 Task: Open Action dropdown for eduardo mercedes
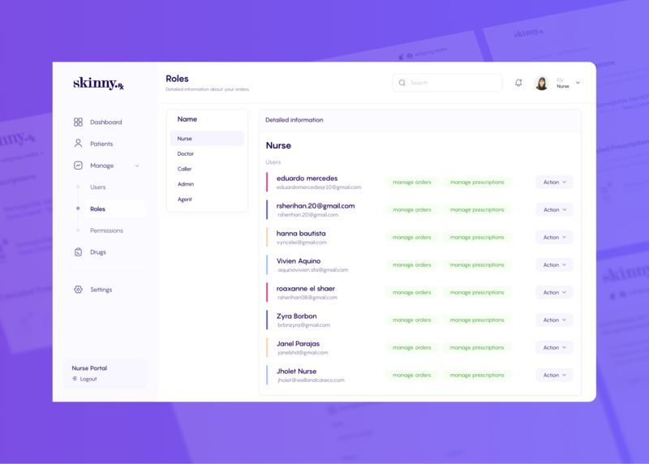tap(554, 183)
